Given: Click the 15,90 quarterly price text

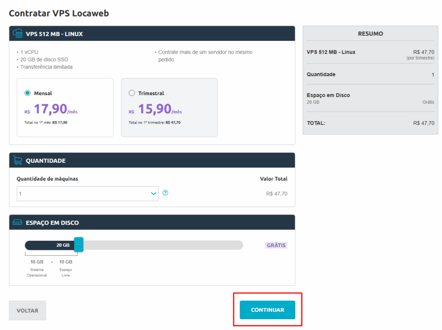Looking at the screenshot, I should [x=155, y=109].
